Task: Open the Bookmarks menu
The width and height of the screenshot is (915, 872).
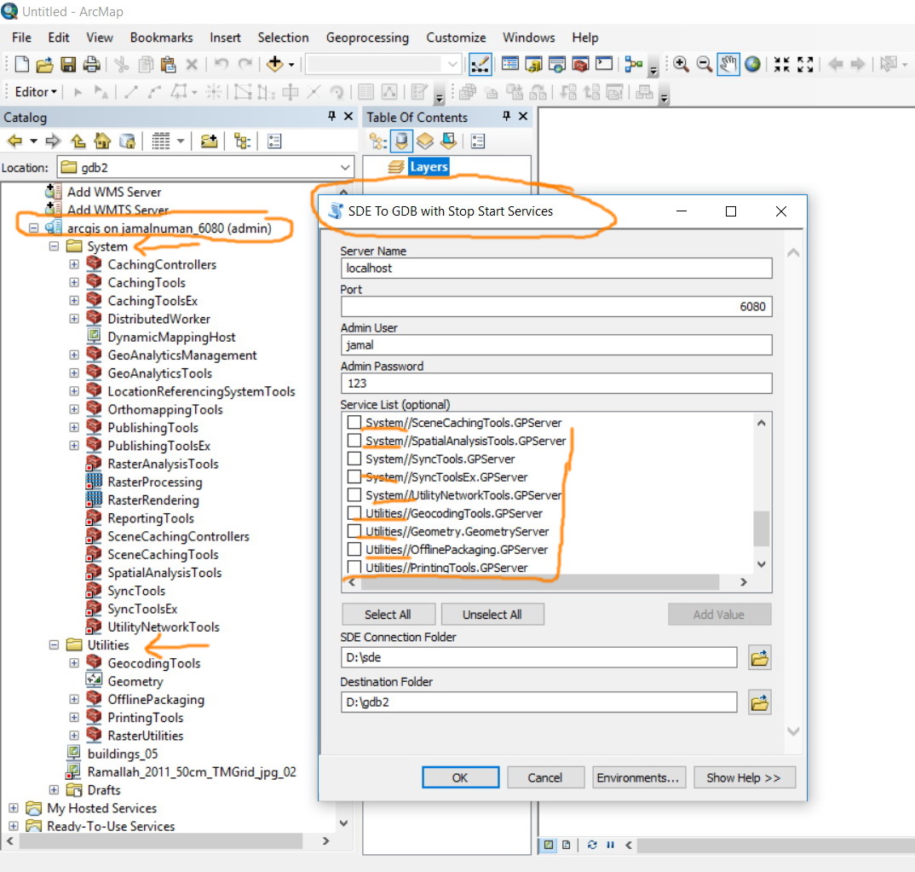Action: (161, 38)
